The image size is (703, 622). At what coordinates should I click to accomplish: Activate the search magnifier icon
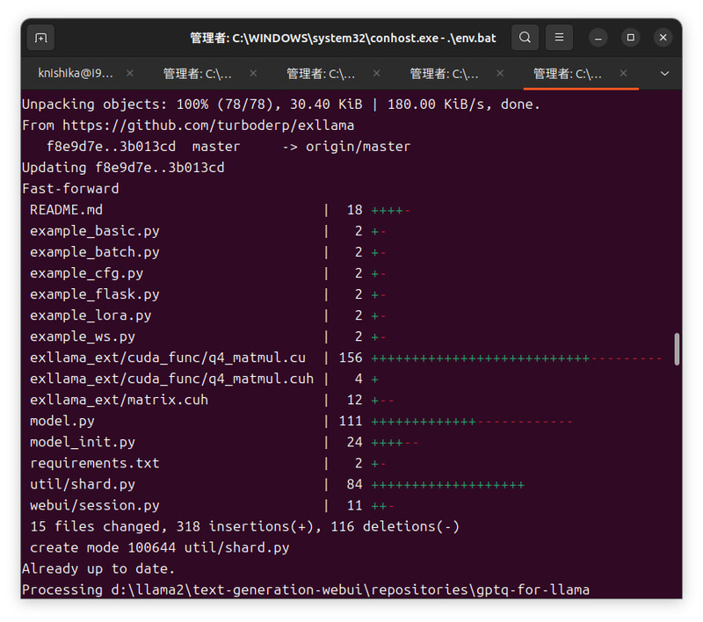point(525,38)
